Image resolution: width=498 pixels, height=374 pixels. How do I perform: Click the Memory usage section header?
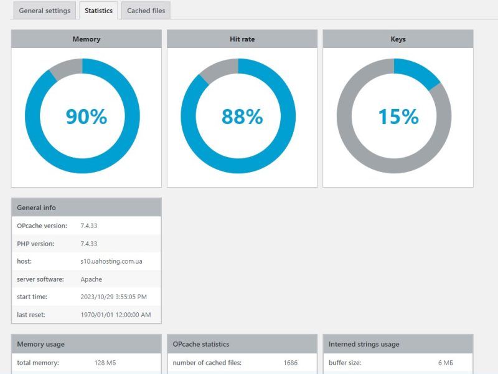click(x=40, y=344)
